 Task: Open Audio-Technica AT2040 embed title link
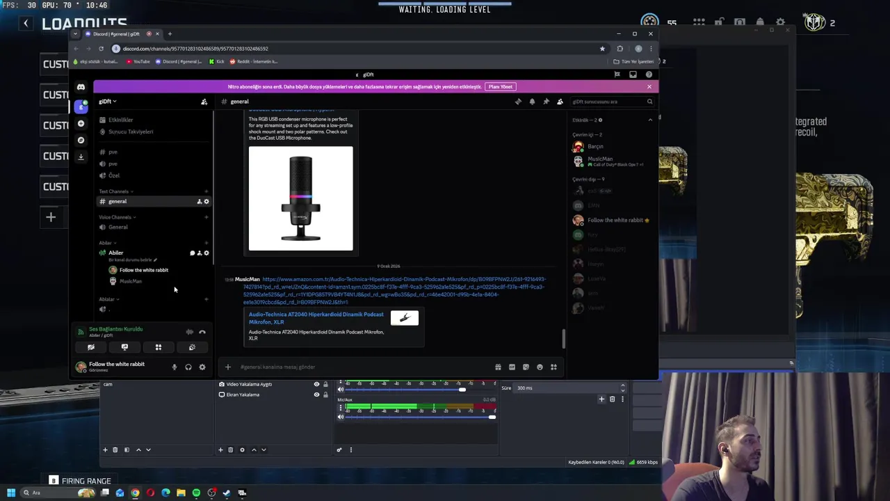(316, 318)
